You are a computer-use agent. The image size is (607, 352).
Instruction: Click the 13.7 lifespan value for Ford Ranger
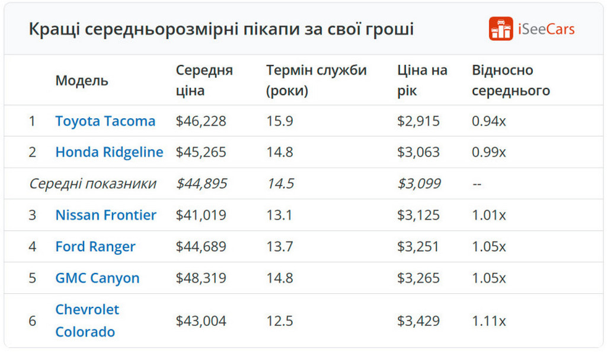pyautogui.click(x=280, y=246)
